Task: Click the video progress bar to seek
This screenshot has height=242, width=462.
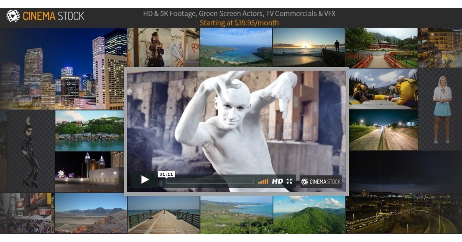Action: pos(209,181)
